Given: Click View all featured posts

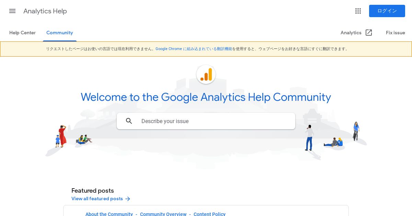Looking at the screenshot, I should coord(97,199).
